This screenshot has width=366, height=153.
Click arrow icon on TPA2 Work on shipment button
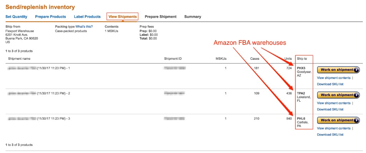point(356,95)
